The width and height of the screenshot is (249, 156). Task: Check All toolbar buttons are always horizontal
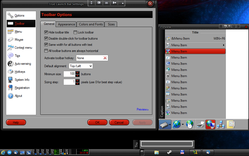click(46, 51)
